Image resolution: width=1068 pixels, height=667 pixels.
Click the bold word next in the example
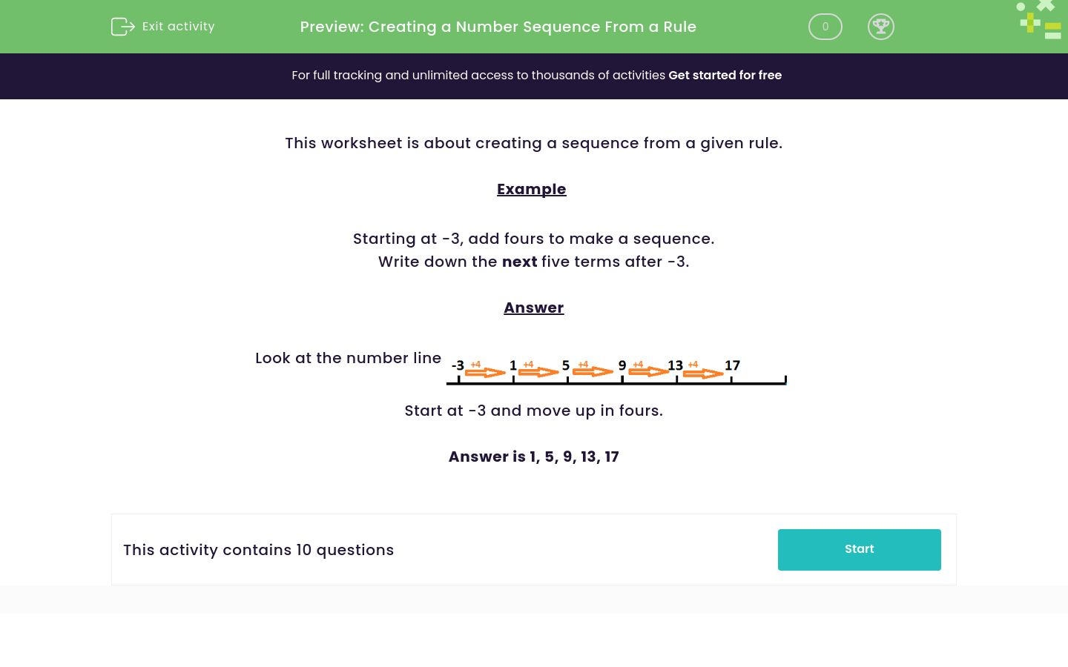coord(519,262)
